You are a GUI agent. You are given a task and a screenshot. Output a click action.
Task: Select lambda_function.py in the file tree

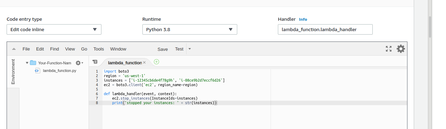[59, 71]
